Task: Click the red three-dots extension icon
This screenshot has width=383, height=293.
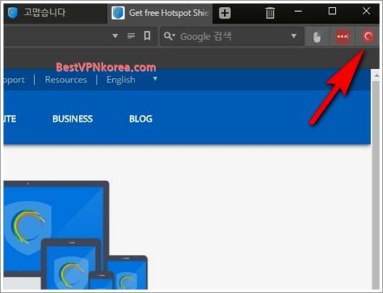Action: [343, 37]
